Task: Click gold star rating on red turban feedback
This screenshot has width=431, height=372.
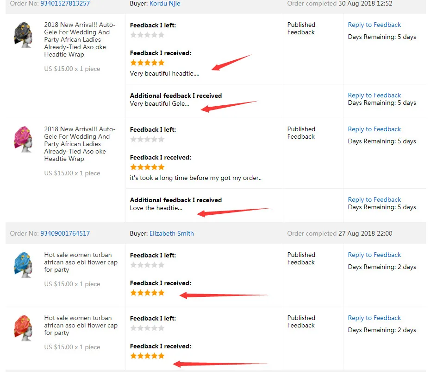Action: pyautogui.click(x=147, y=356)
